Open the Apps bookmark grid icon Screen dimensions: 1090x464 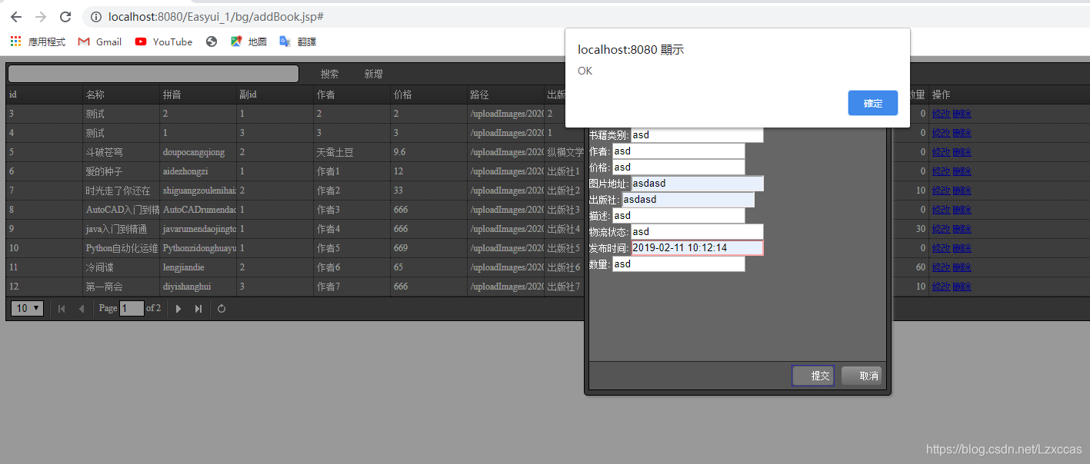pos(15,41)
